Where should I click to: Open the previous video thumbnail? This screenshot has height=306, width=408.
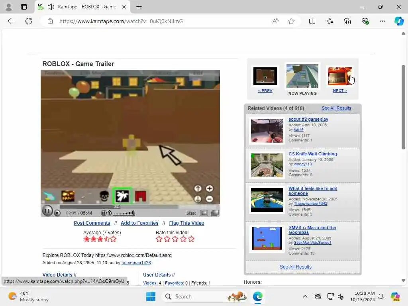(265, 76)
